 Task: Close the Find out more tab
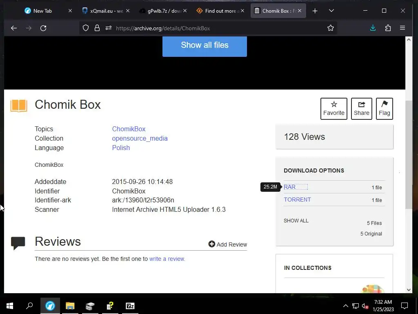click(x=242, y=11)
